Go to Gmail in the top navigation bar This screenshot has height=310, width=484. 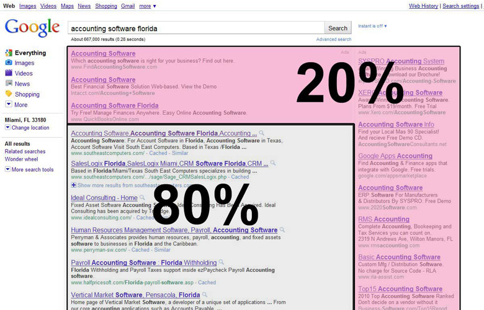click(x=128, y=6)
